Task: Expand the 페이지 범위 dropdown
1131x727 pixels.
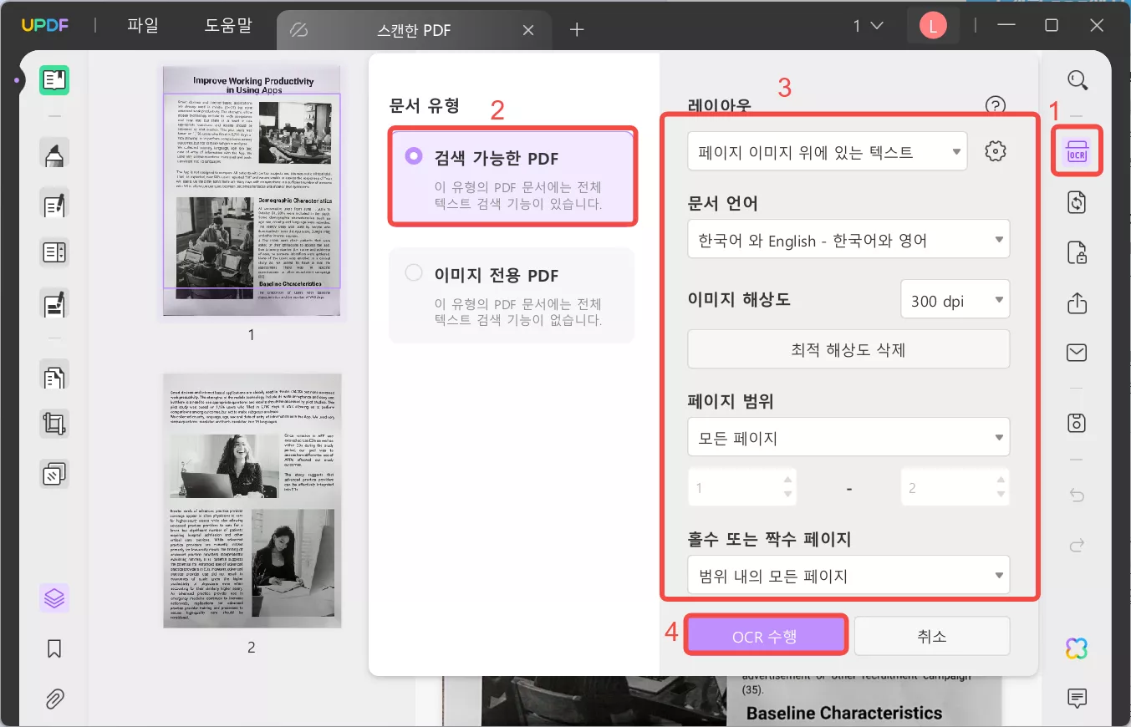Action: pyautogui.click(x=848, y=436)
